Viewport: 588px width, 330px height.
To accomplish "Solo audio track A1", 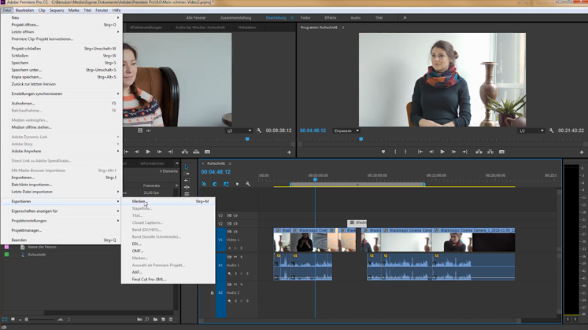I will (x=241, y=257).
